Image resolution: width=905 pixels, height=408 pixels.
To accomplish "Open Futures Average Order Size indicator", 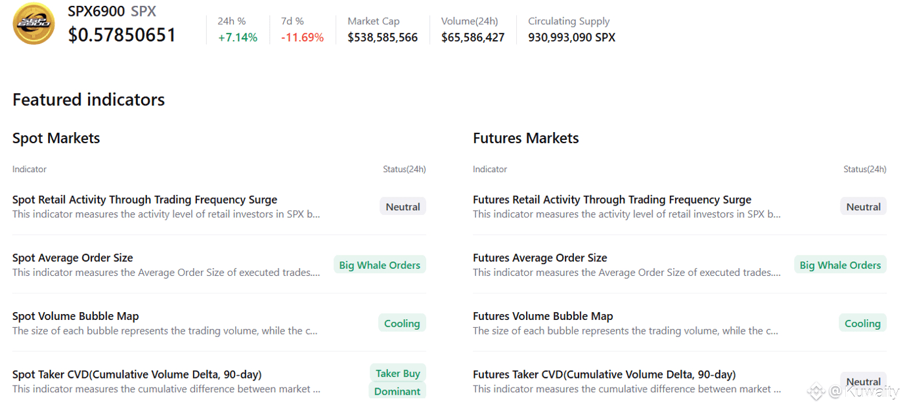I will (540, 258).
